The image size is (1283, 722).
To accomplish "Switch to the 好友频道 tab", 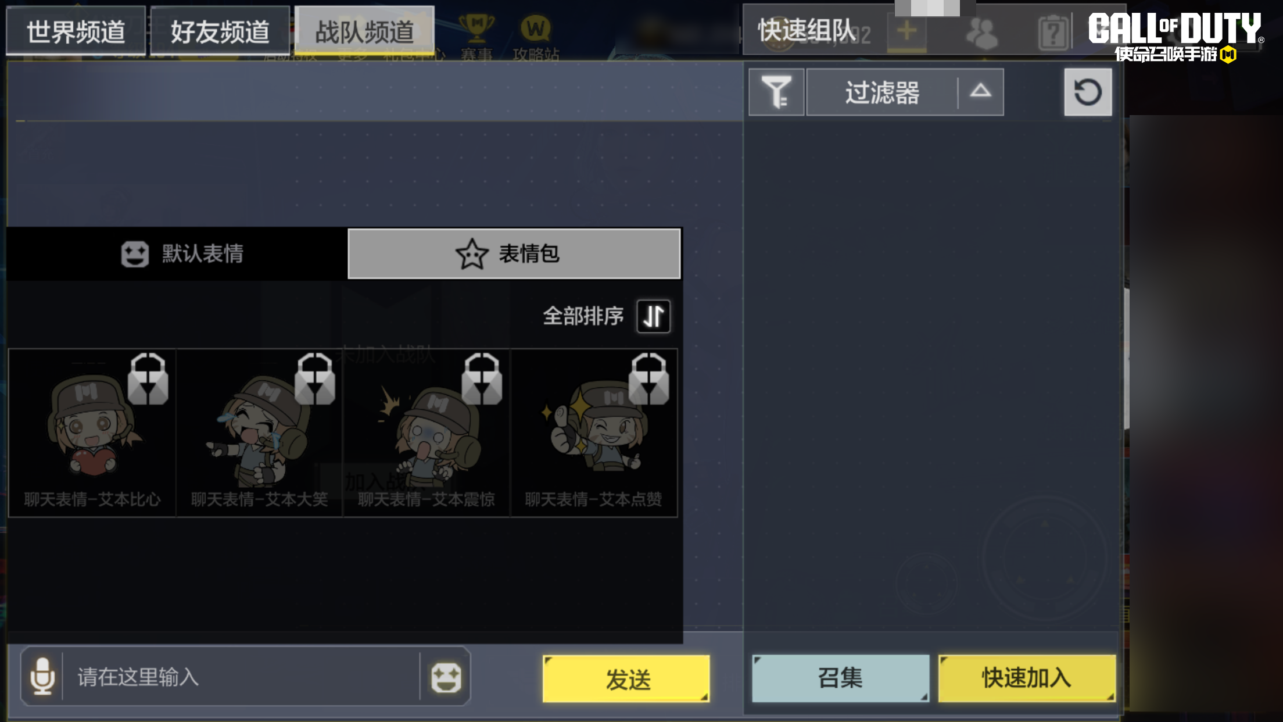I will coord(220,31).
